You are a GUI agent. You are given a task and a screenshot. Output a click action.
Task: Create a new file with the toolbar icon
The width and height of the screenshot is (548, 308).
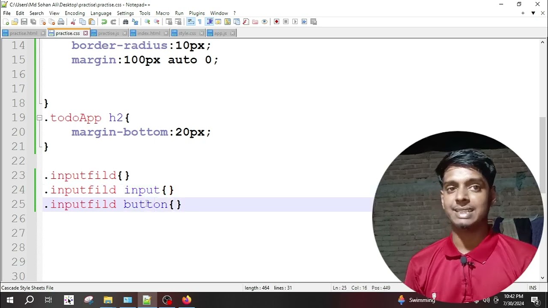pyautogui.click(x=6, y=22)
